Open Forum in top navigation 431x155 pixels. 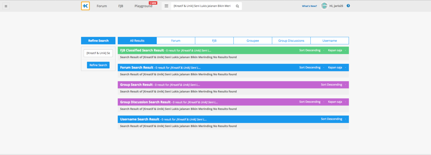[x=102, y=6]
